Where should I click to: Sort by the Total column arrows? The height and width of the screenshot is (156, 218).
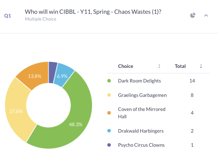tap(201, 66)
